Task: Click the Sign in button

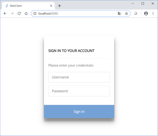Action: click(x=79, y=112)
